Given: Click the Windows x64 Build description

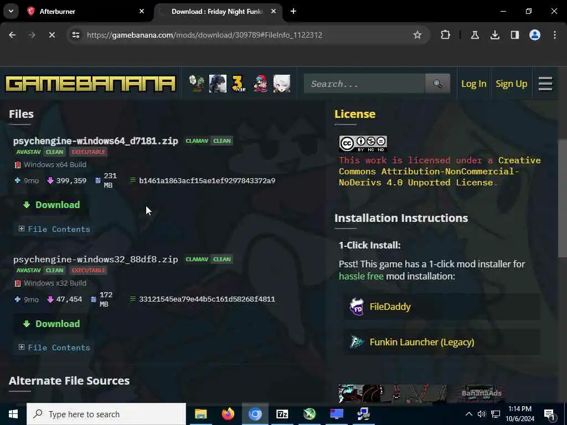Looking at the screenshot, I should click(55, 165).
